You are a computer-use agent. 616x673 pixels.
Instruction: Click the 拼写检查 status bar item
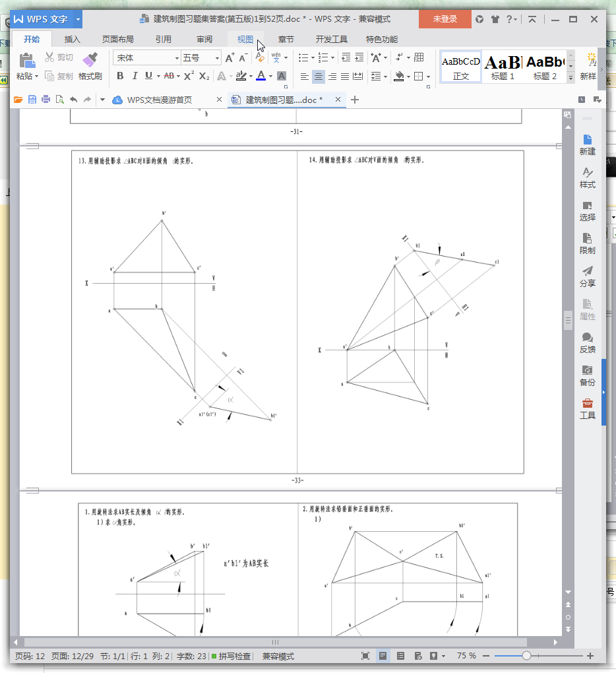[231, 656]
